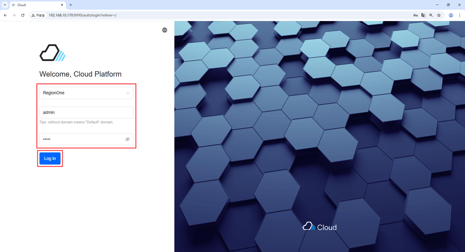Click the not-secure site warning badge
465x252 pixels.
point(38,15)
